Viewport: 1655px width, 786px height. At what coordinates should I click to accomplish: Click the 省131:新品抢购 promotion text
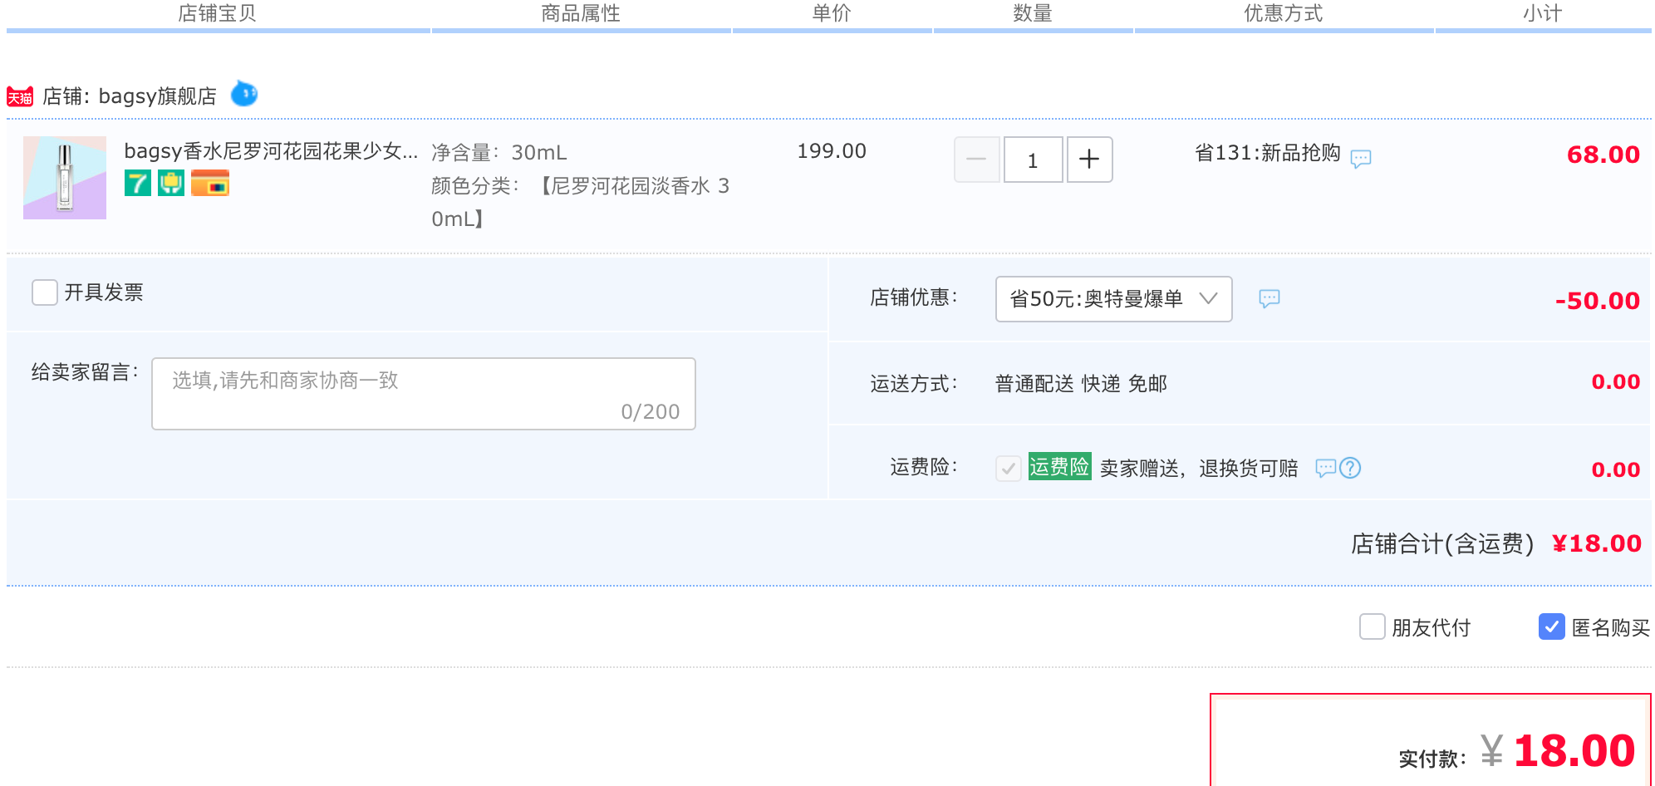pyautogui.click(x=1268, y=153)
